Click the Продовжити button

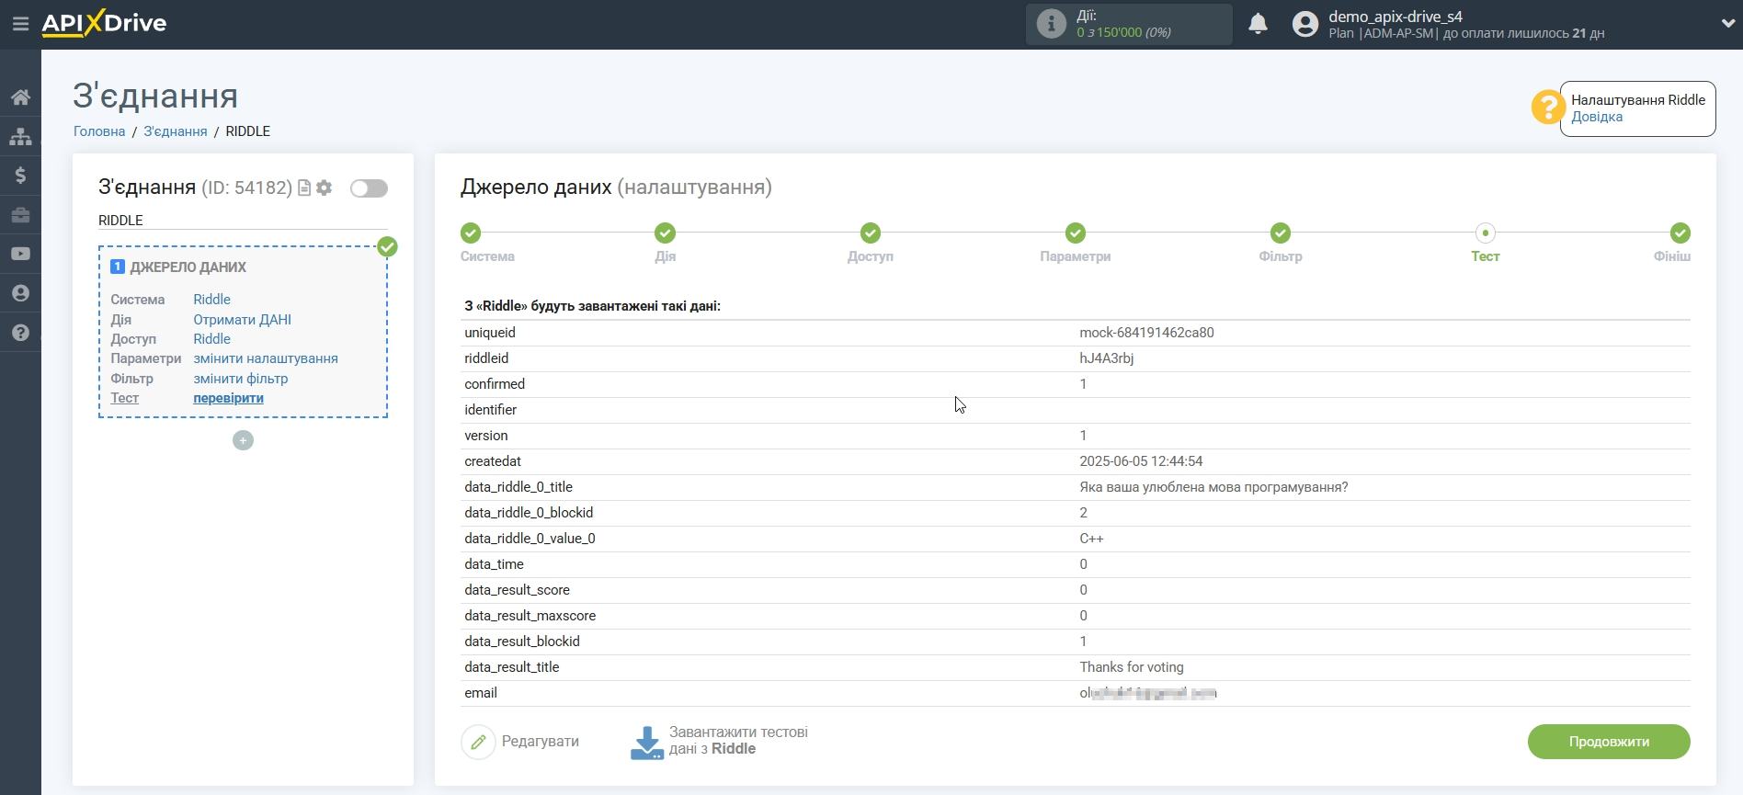pos(1609,742)
